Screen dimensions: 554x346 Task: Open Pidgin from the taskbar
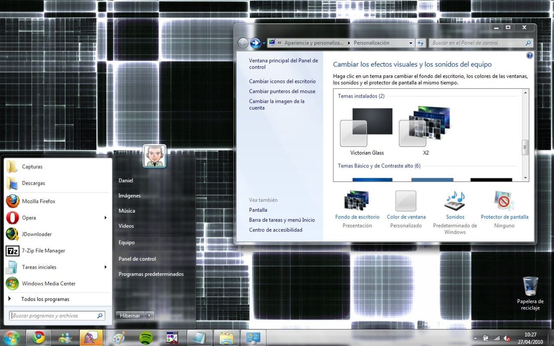[91, 337]
